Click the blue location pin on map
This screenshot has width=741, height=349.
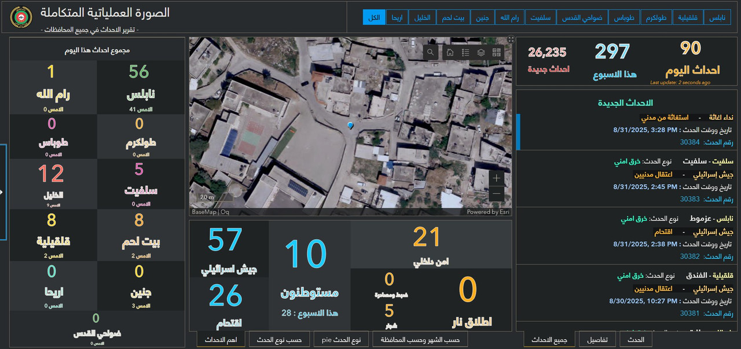pos(350,126)
